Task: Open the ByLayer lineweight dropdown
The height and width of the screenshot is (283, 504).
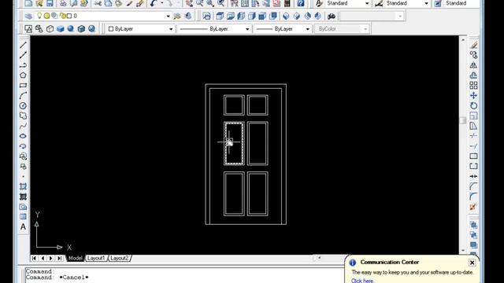Action: click(x=308, y=29)
